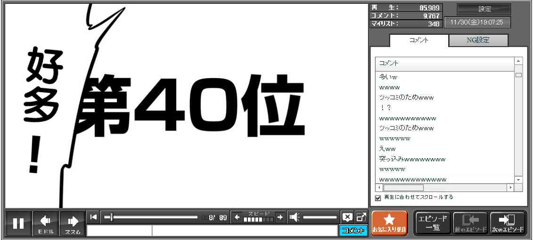Click the モドル back arrow button
533x240 pixels.
(46, 223)
